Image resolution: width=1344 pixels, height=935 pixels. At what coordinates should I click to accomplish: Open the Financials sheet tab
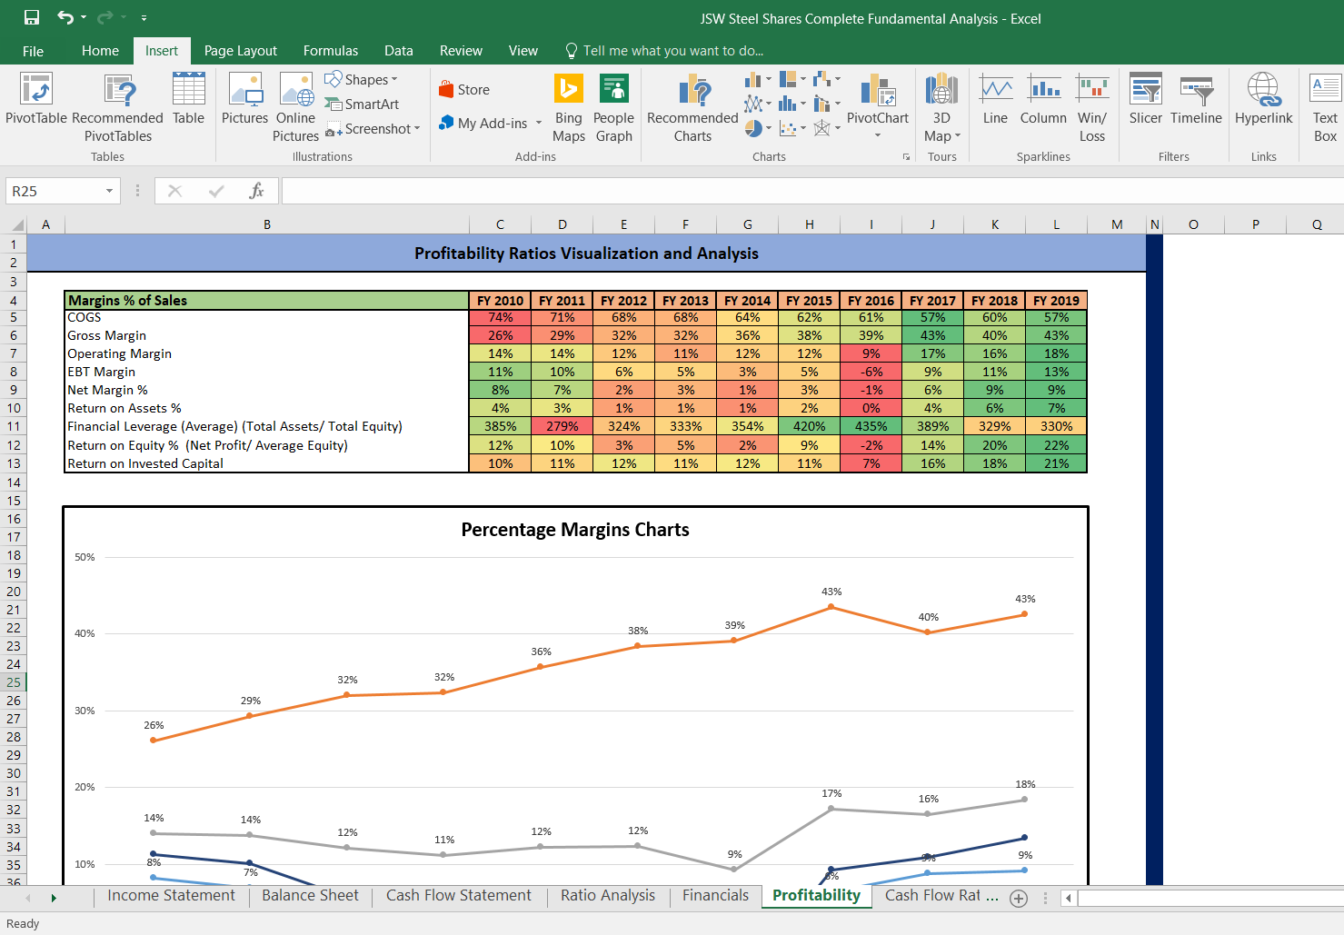tap(716, 896)
